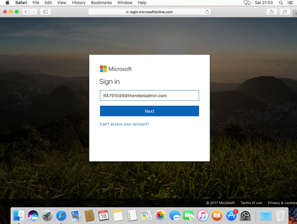Open Spotlight search magnifier icon
This screenshot has height=224, width=297.
[x=281, y=3]
